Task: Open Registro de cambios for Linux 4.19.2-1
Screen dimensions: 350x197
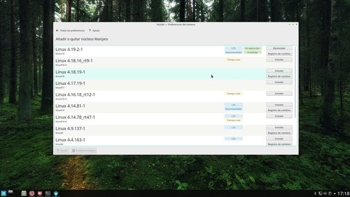Action: point(279,54)
